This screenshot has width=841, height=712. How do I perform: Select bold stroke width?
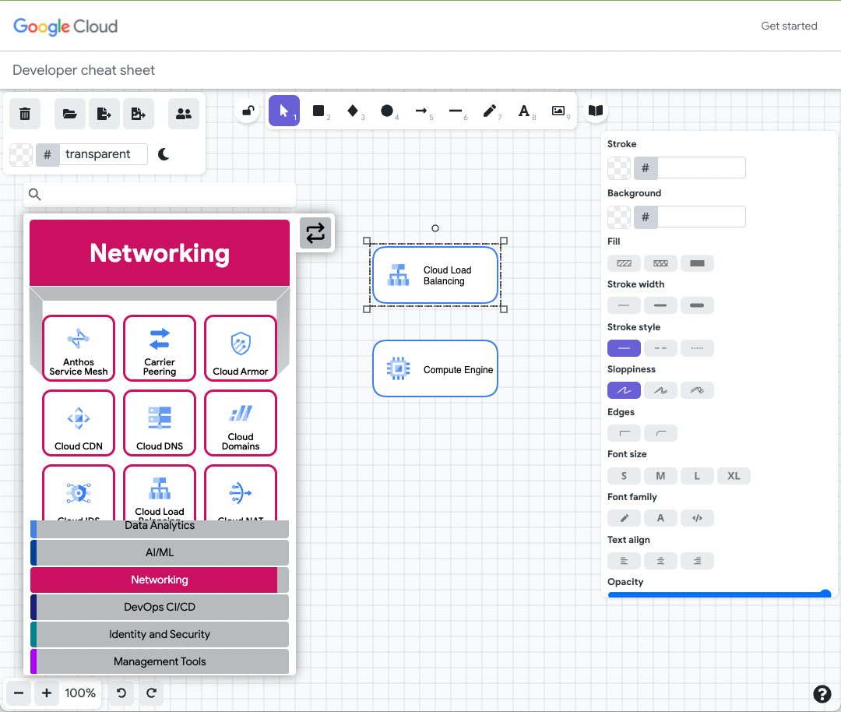(x=660, y=306)
